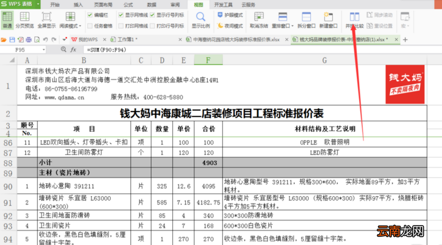Uncheck 显示行号列标 checkbox
Screen dimensions: 442x245
(152, 15)
